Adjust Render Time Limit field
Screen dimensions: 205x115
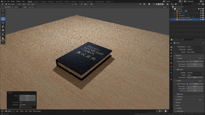195,91
